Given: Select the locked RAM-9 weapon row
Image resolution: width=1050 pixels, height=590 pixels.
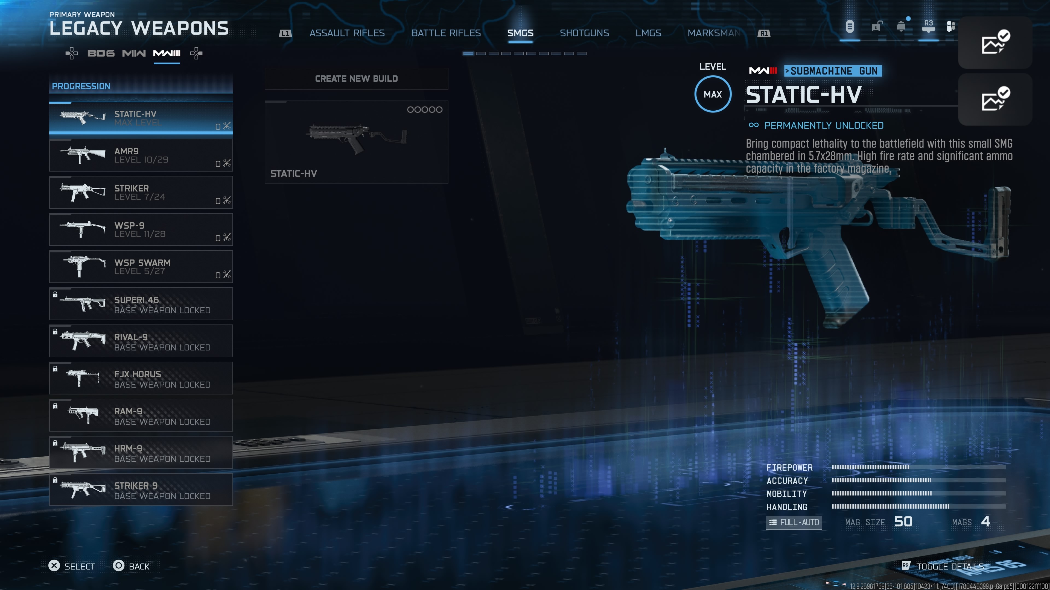Looking at the screenshot, I should [141, 415].
